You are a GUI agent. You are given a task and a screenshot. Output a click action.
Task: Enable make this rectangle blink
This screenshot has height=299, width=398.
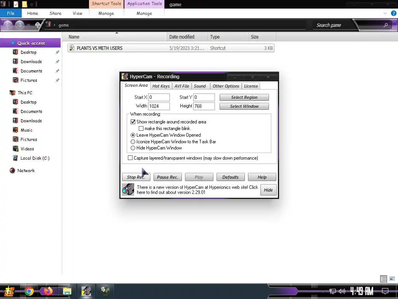(x=141, y=128)
